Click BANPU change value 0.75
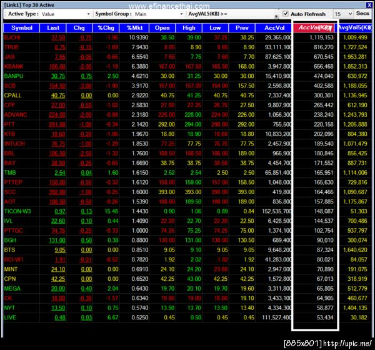375x350 pixels. click(86, 76)
